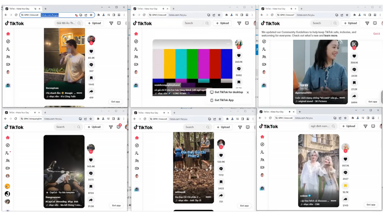Open Chrome three-dot menu in the Cross.os6 window
Image resolution: width=384 pixels, height=216 pixels.
[378, 118]
